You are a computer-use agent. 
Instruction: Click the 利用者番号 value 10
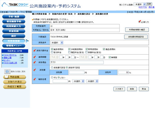tap(51, 26)
